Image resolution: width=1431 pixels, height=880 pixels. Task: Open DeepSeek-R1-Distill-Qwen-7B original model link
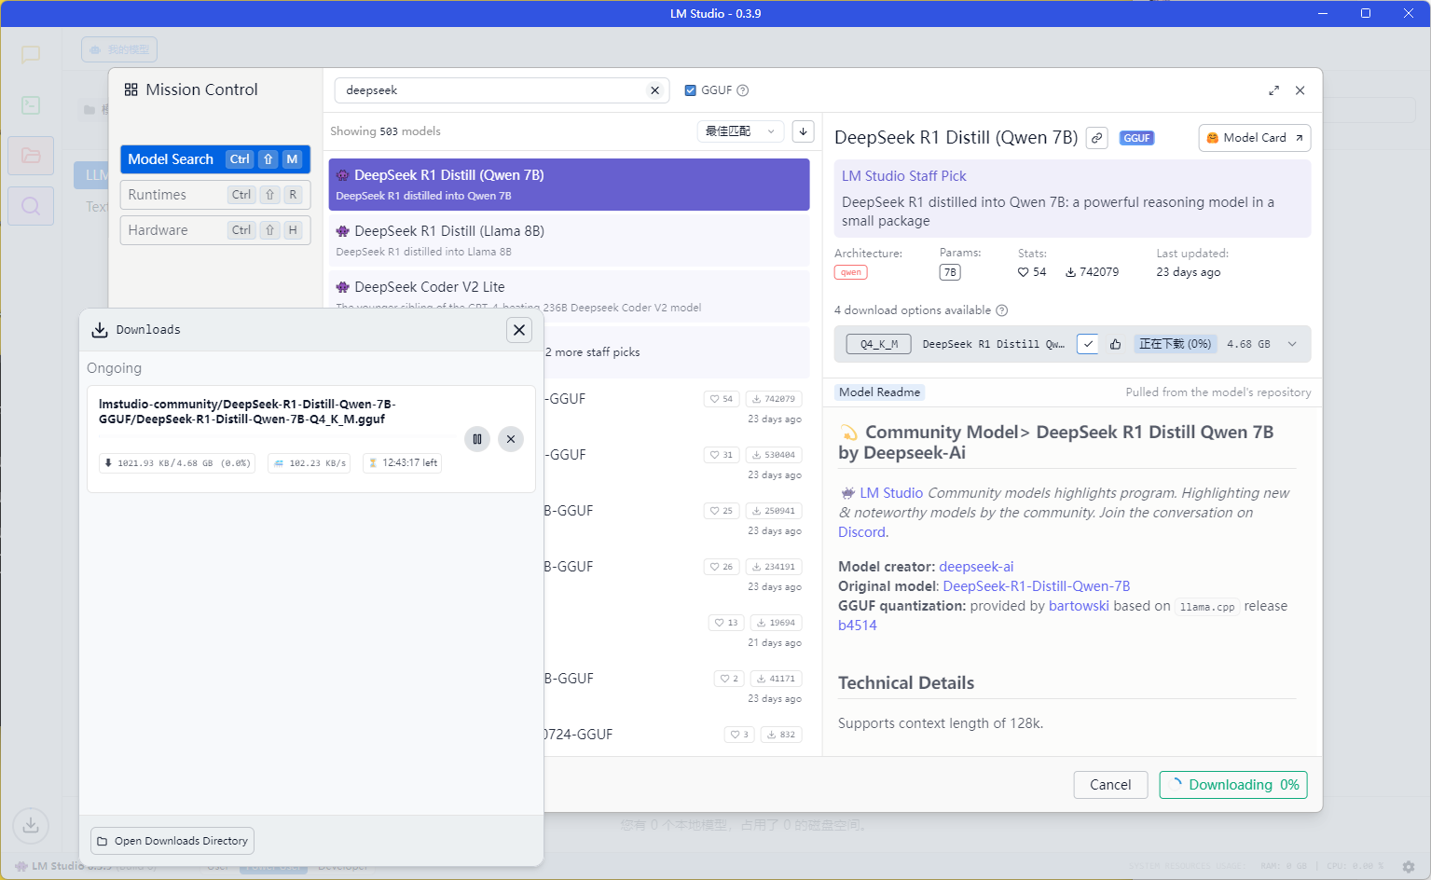tap(1037, 586)
